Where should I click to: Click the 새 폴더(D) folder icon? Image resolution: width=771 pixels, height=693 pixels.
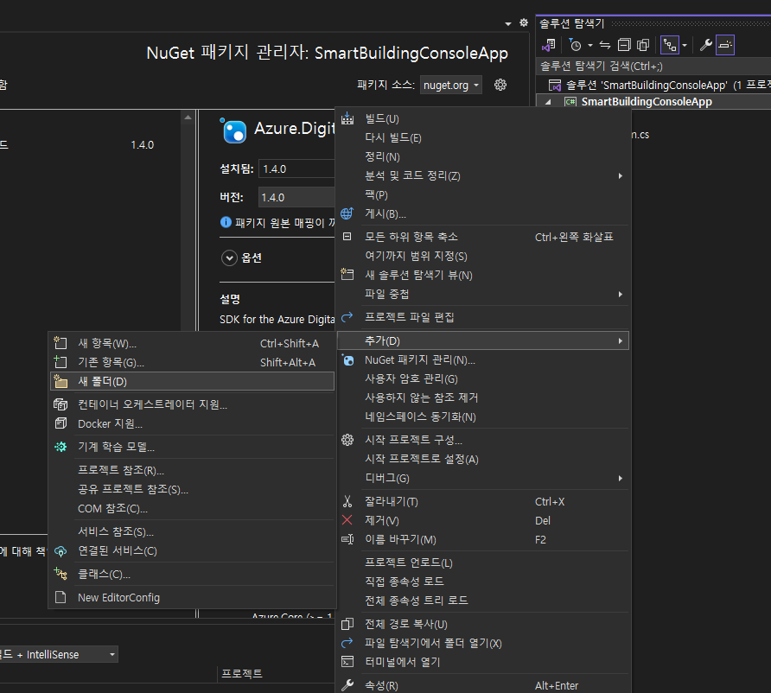click(61, 381)
